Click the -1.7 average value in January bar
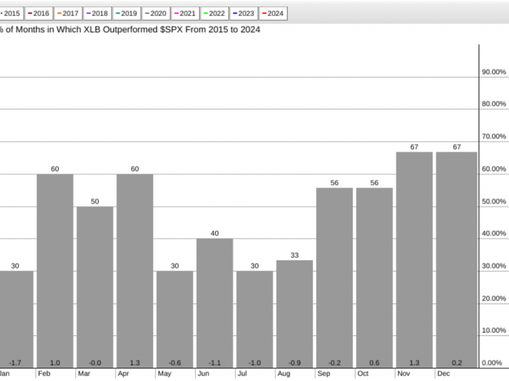This screenshot has height=381, width=509. pos(15,363)
